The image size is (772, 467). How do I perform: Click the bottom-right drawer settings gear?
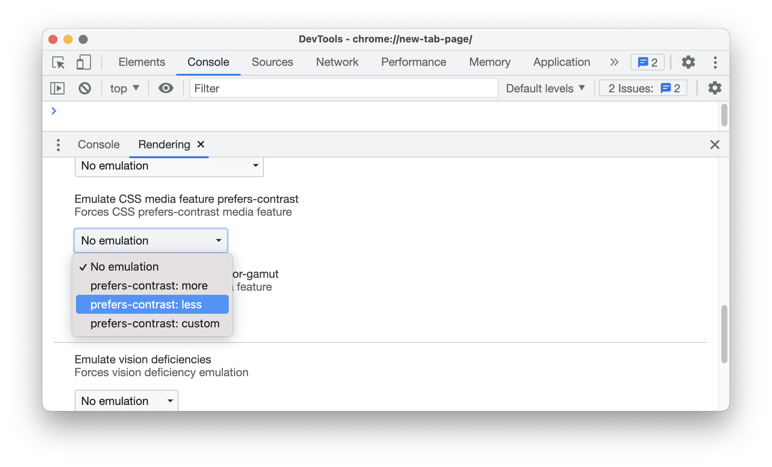(x=714, y=88)
